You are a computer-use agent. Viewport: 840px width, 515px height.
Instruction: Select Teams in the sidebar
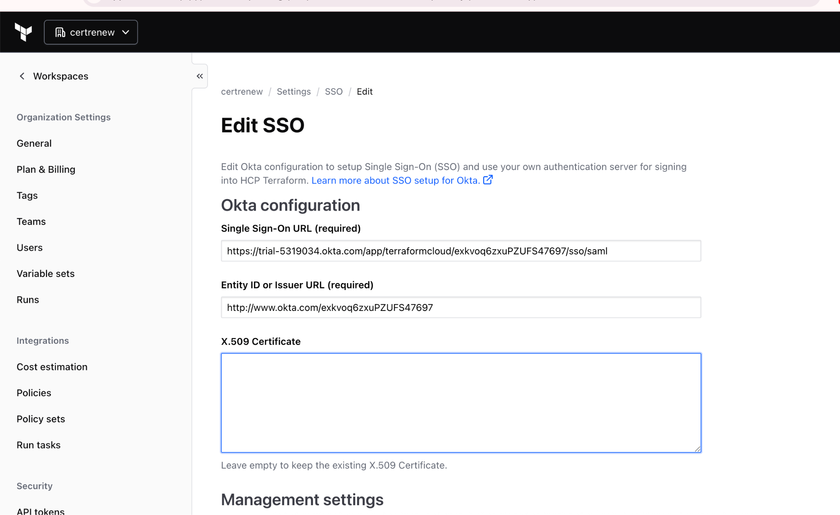pyautogui.click(x=31, y=222)
